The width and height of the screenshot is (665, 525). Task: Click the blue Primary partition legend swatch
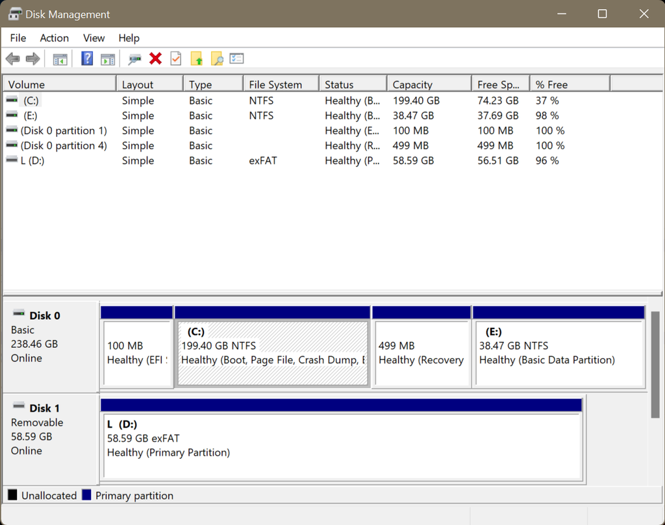pos(86,494)
